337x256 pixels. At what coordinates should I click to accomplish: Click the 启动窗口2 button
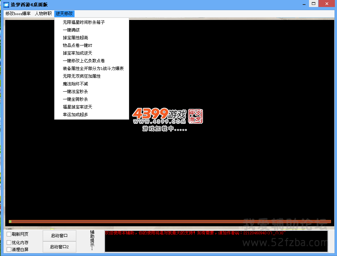coord(59,247)
